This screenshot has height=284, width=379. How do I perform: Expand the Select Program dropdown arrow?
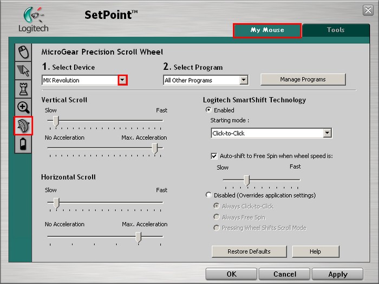click(x=244, y=80)
